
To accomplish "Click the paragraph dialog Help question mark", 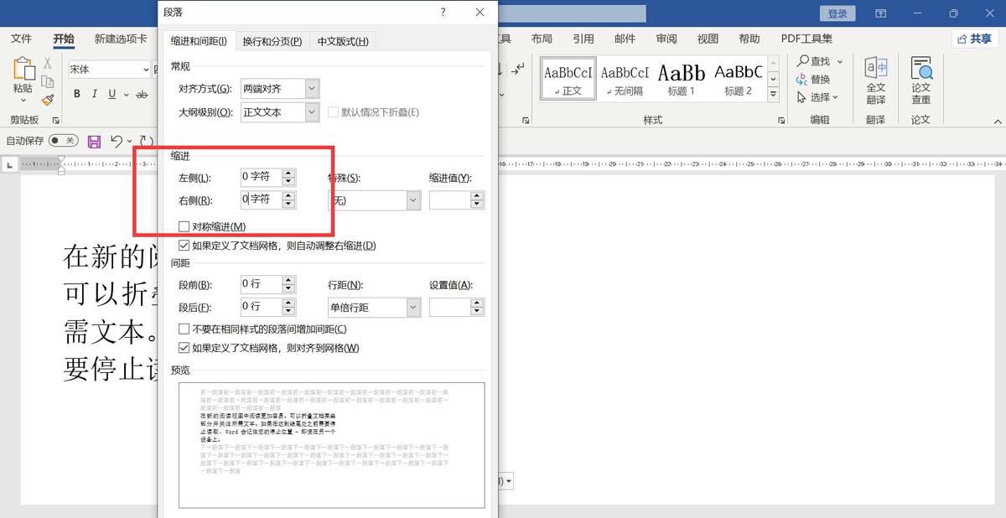I will click(x=443, y=13).
